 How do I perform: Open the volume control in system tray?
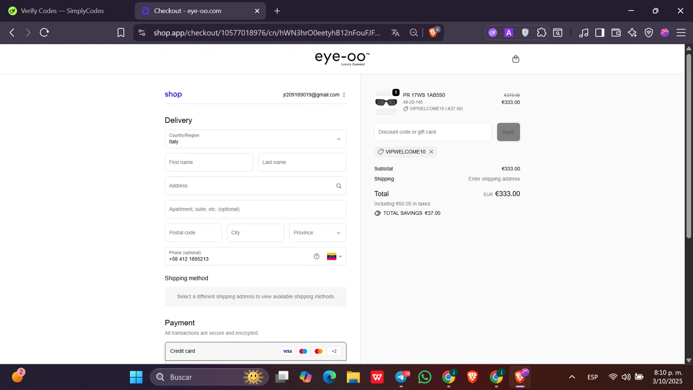coord(626,377)
